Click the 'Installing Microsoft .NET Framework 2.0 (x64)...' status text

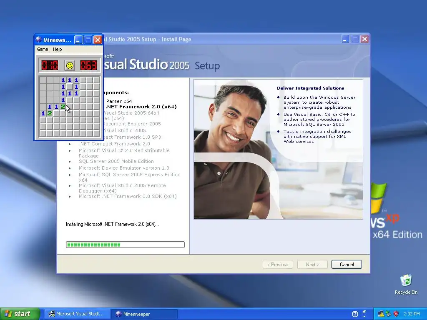click(112, 224)
